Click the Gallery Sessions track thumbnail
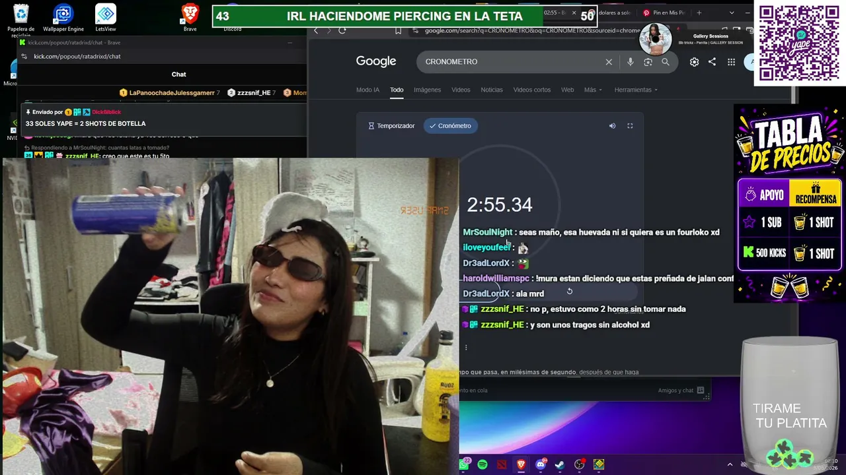Image resolution: width=846 pixels, height=475 pixels. click(655, 39)
